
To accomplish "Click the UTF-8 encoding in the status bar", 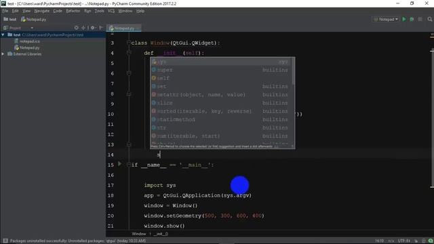I will (x=404, y=241).
